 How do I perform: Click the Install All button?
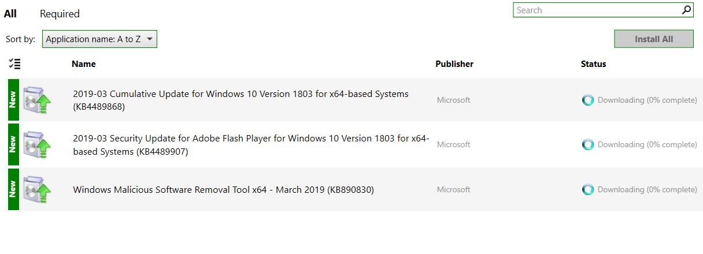[x=654, y=39]
